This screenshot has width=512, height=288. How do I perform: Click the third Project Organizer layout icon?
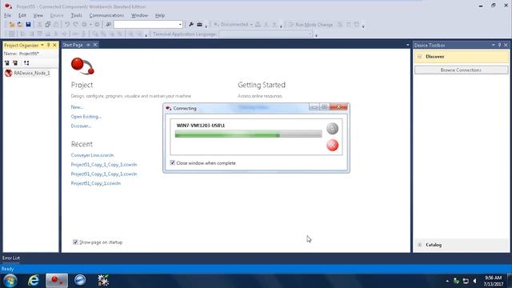[x=26, y=62]
